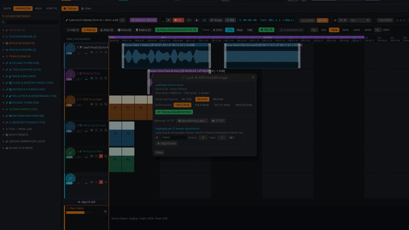Select the Klipp (3) scissors tool

106,30
